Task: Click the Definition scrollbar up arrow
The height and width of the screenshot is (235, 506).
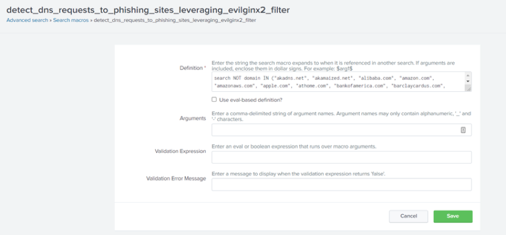Action: click(468, 75)
